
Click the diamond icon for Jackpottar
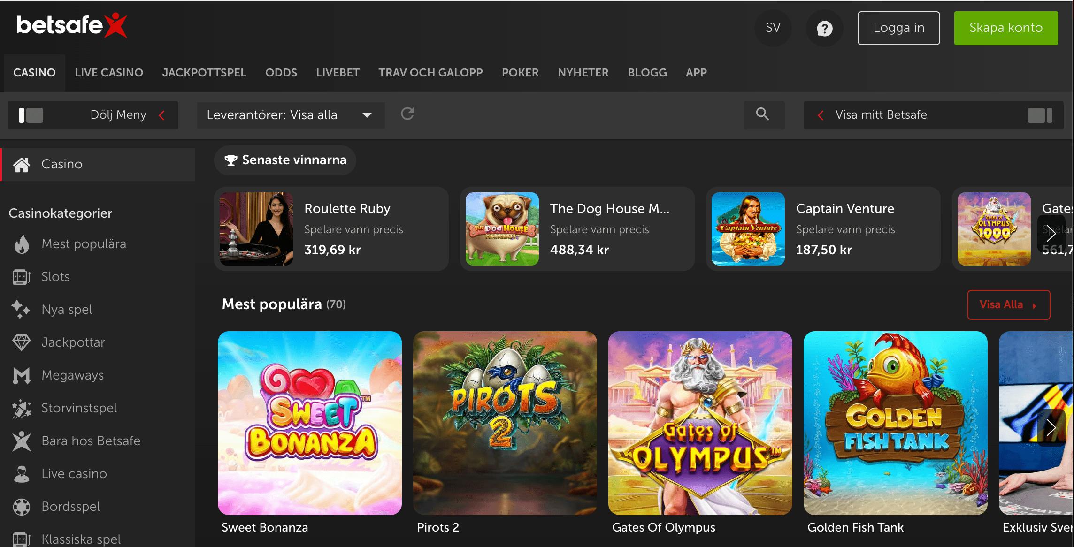click(22, 342)
